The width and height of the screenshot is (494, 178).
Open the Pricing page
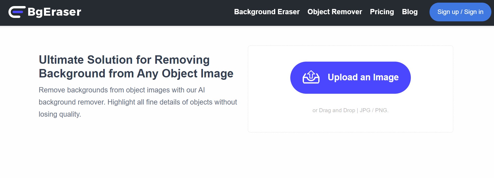[x=382, y=12]
